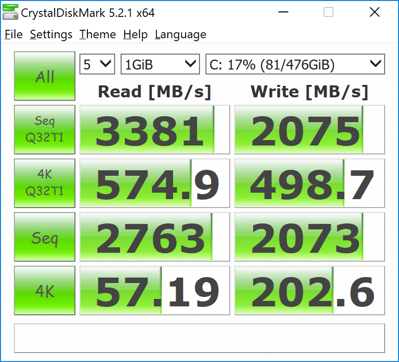399x362 pixels.
Task: Open the Help menu
Action: click(x=135, y=35)
